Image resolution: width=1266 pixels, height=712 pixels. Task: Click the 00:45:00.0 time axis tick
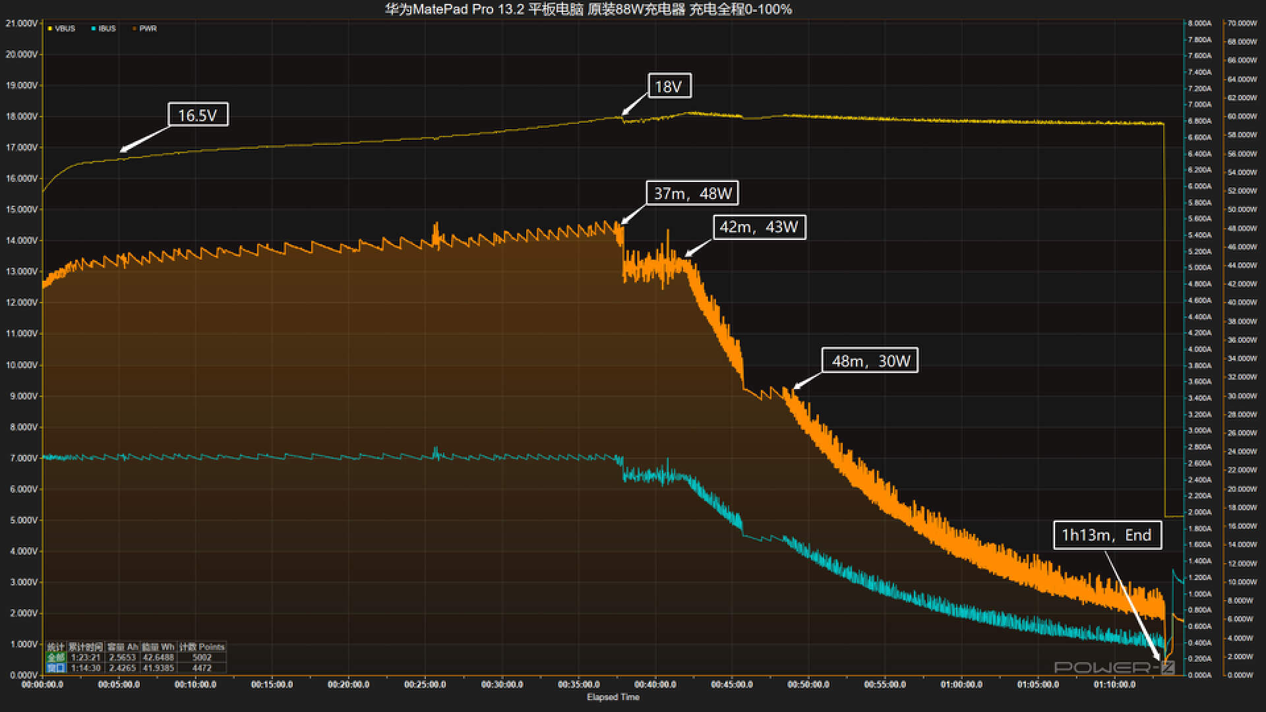(x=732, y=684)
